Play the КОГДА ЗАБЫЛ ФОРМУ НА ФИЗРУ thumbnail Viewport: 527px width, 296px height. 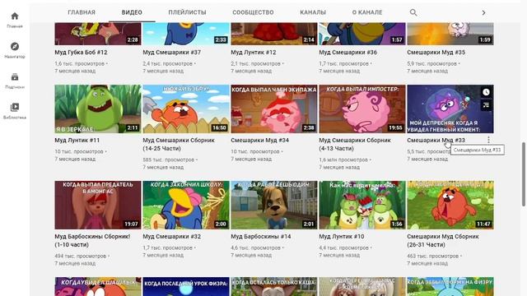pyautogui.click(x=450, y=287)
